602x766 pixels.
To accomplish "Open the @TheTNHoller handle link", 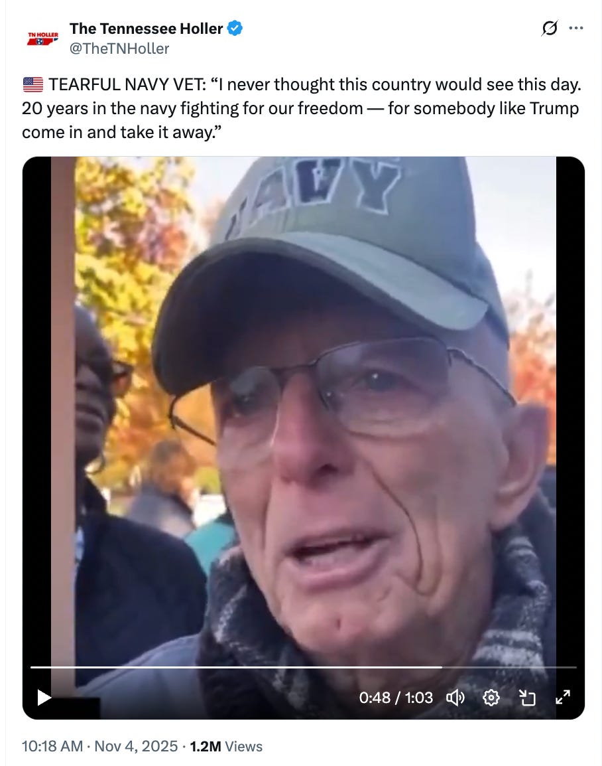I will 119,48.
